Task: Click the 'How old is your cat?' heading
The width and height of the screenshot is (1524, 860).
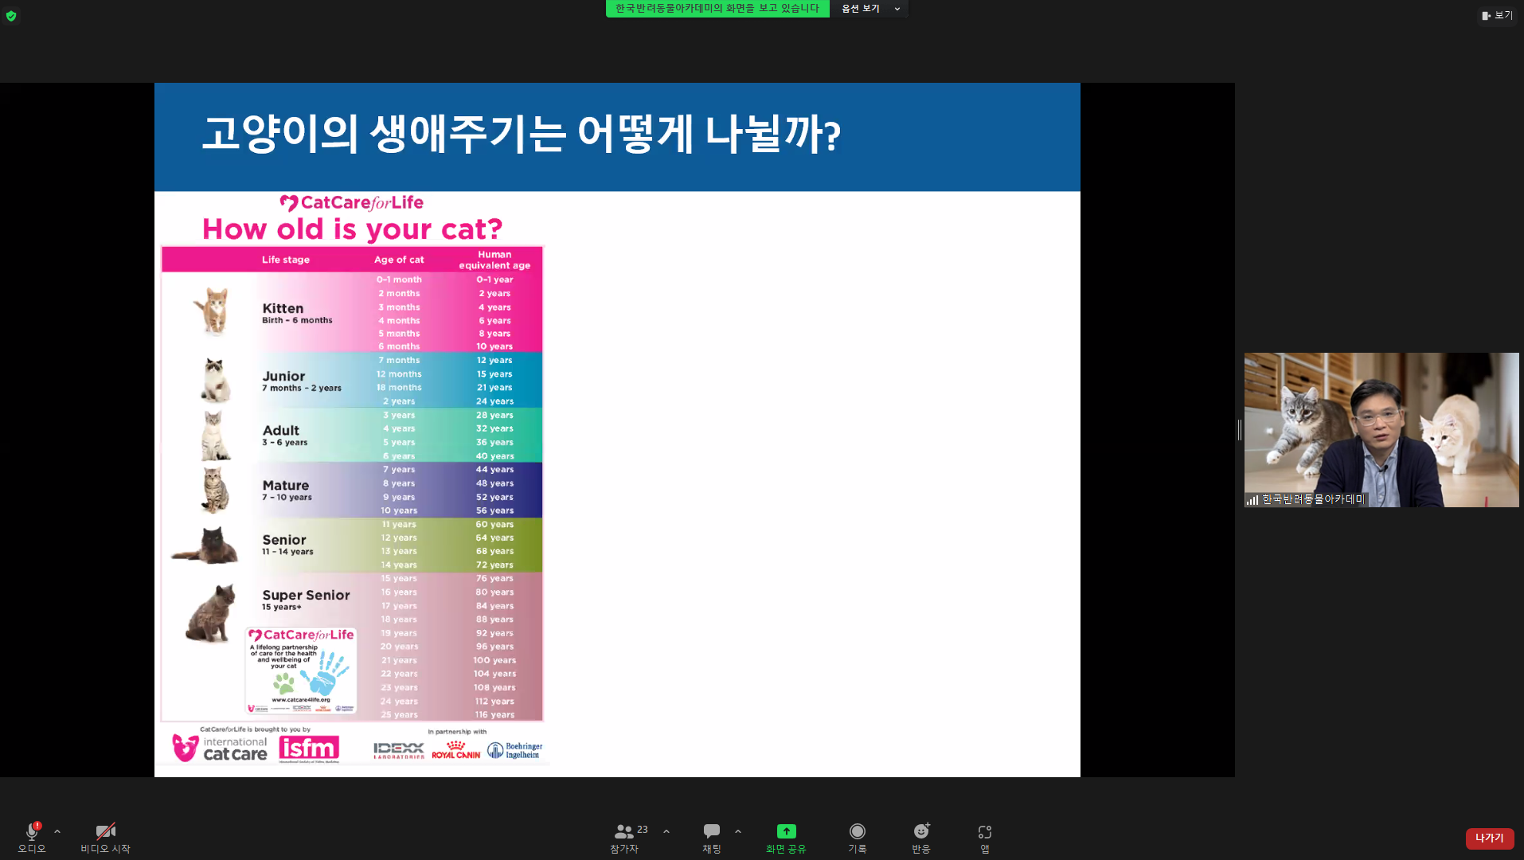Action: click(352, 229)
